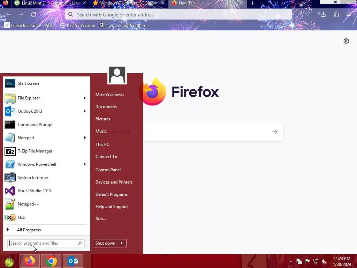357x268 pixels.
Task: Expand File Explorer jump list arrow
Action: tap(85, 98)
